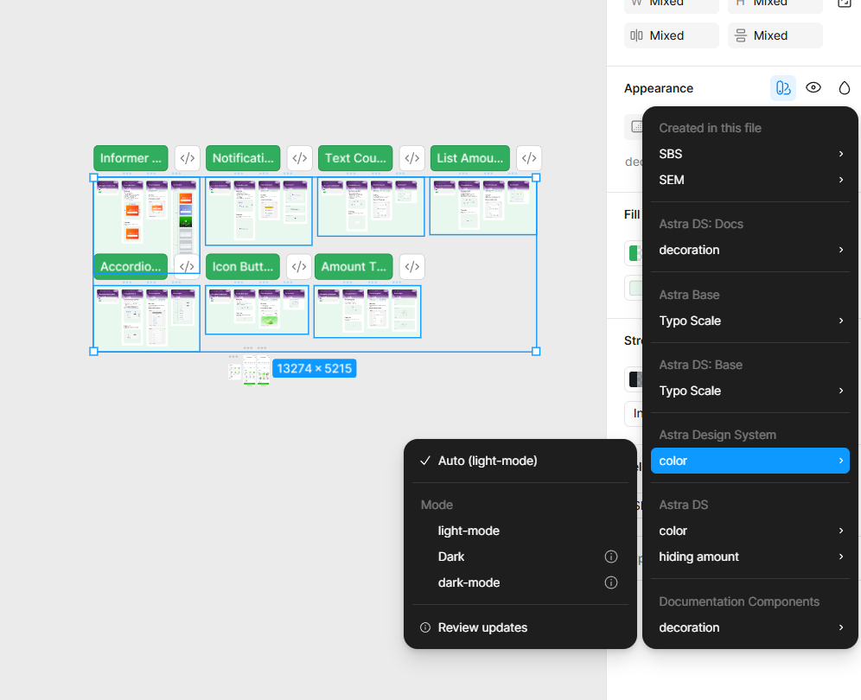861x700 pixels.
Task: Select the Text Cou... frame label
Action: [355, 158]
